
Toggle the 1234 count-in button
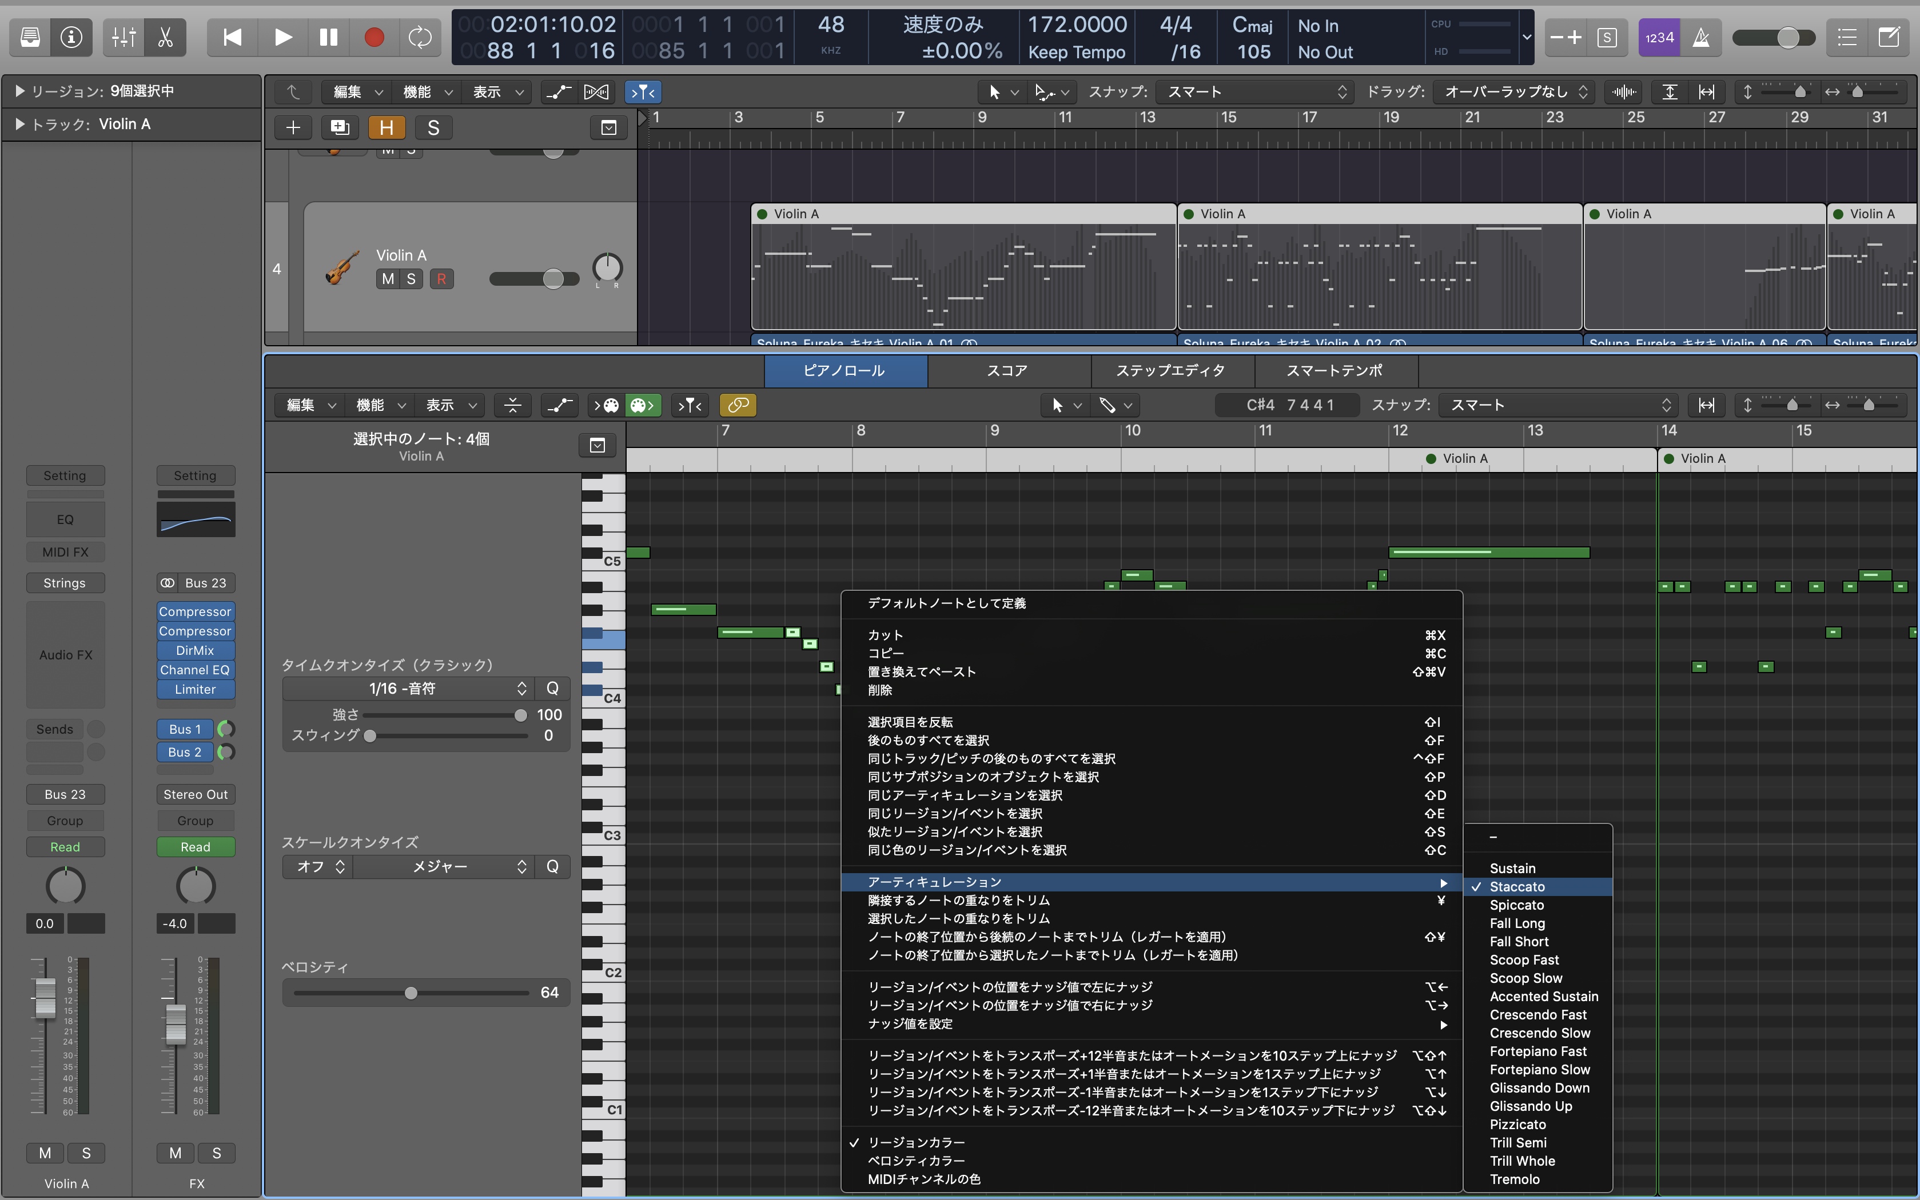coord(1659,37)
